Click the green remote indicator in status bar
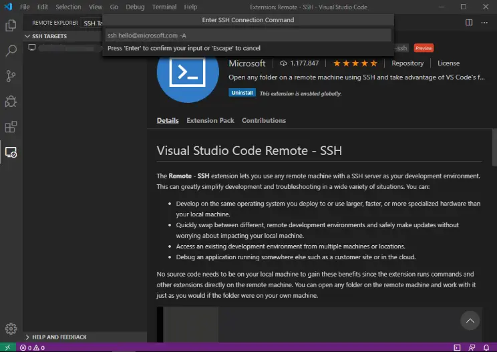This screenshot has height=352, width=497. tap(7, 347)
